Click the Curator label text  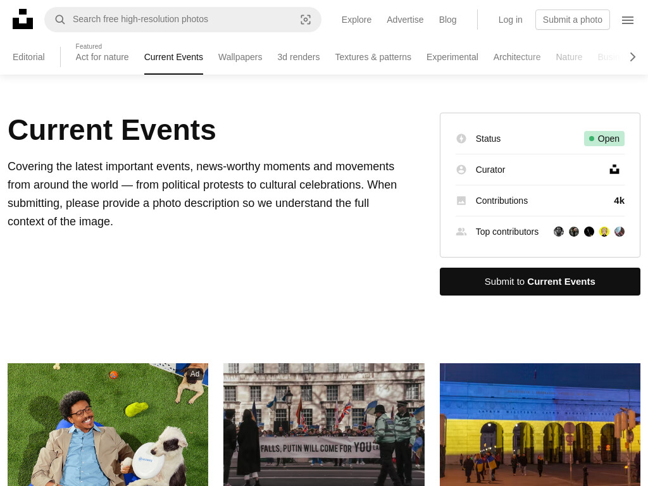490,170
